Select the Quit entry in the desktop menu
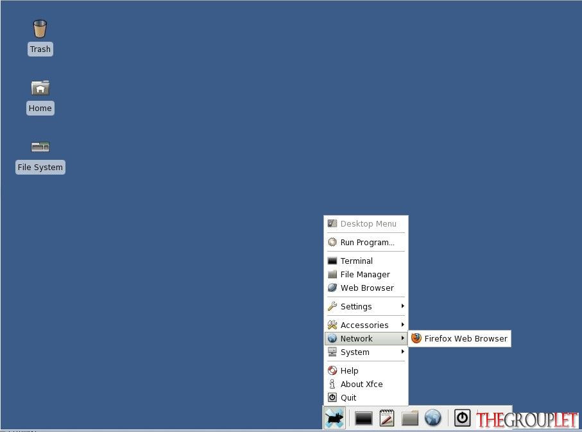The image size is (582, 432). [366, 397]
